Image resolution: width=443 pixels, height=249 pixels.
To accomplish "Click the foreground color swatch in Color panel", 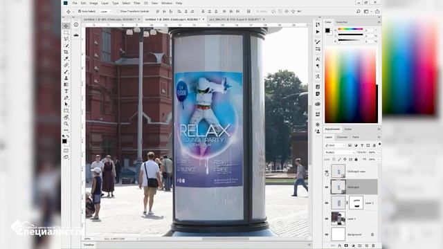I will point(327,30).
